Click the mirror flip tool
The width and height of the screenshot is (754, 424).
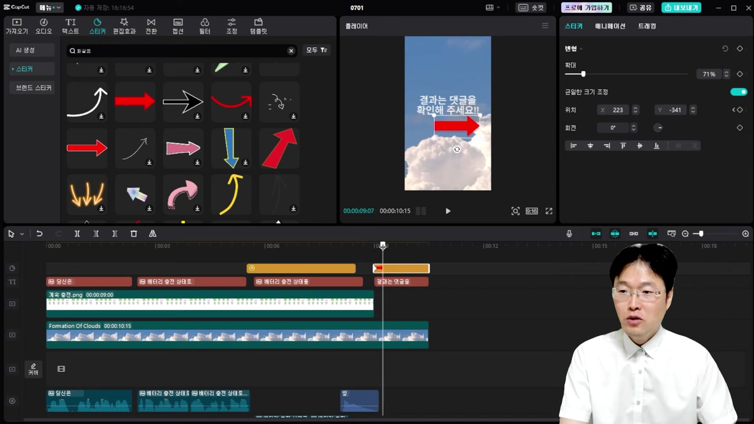point(153,233)
